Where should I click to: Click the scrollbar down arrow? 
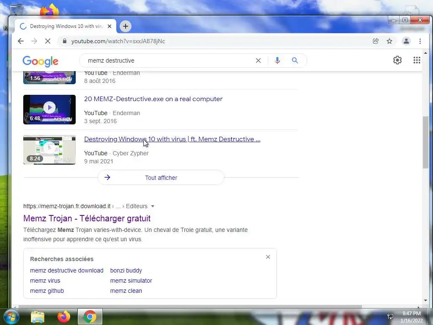point(425,300)
